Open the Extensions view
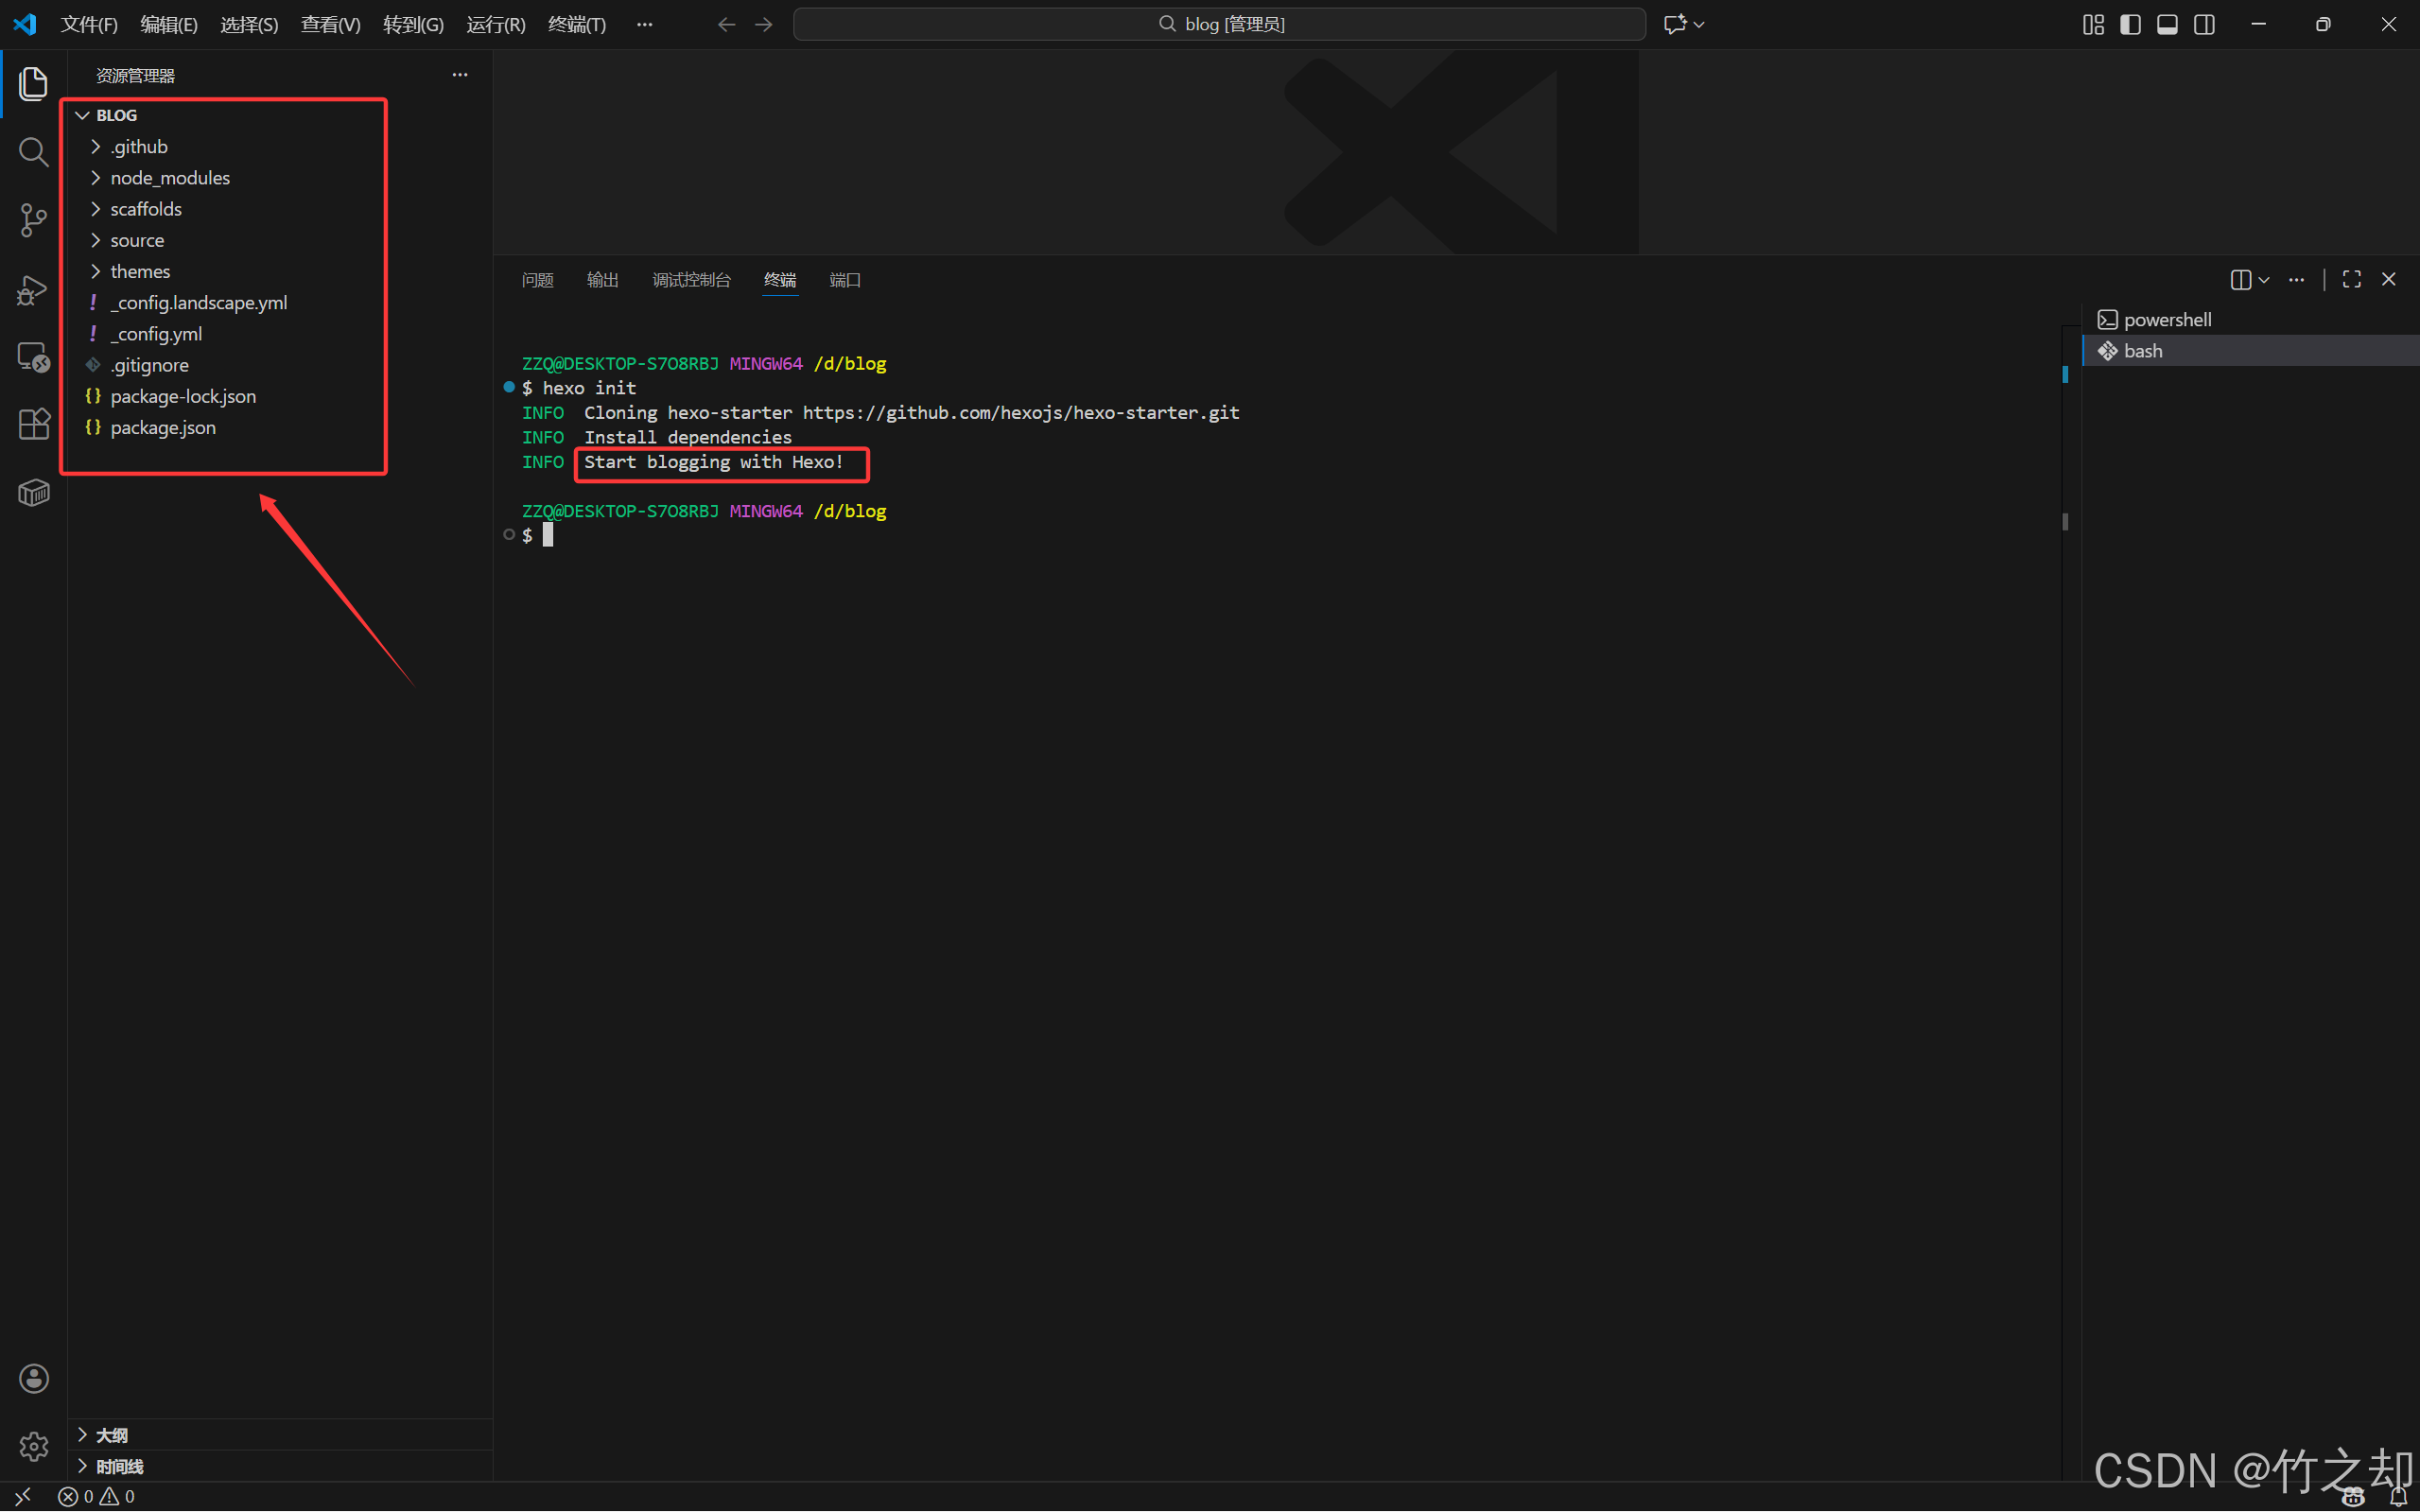 click(33, 424)
